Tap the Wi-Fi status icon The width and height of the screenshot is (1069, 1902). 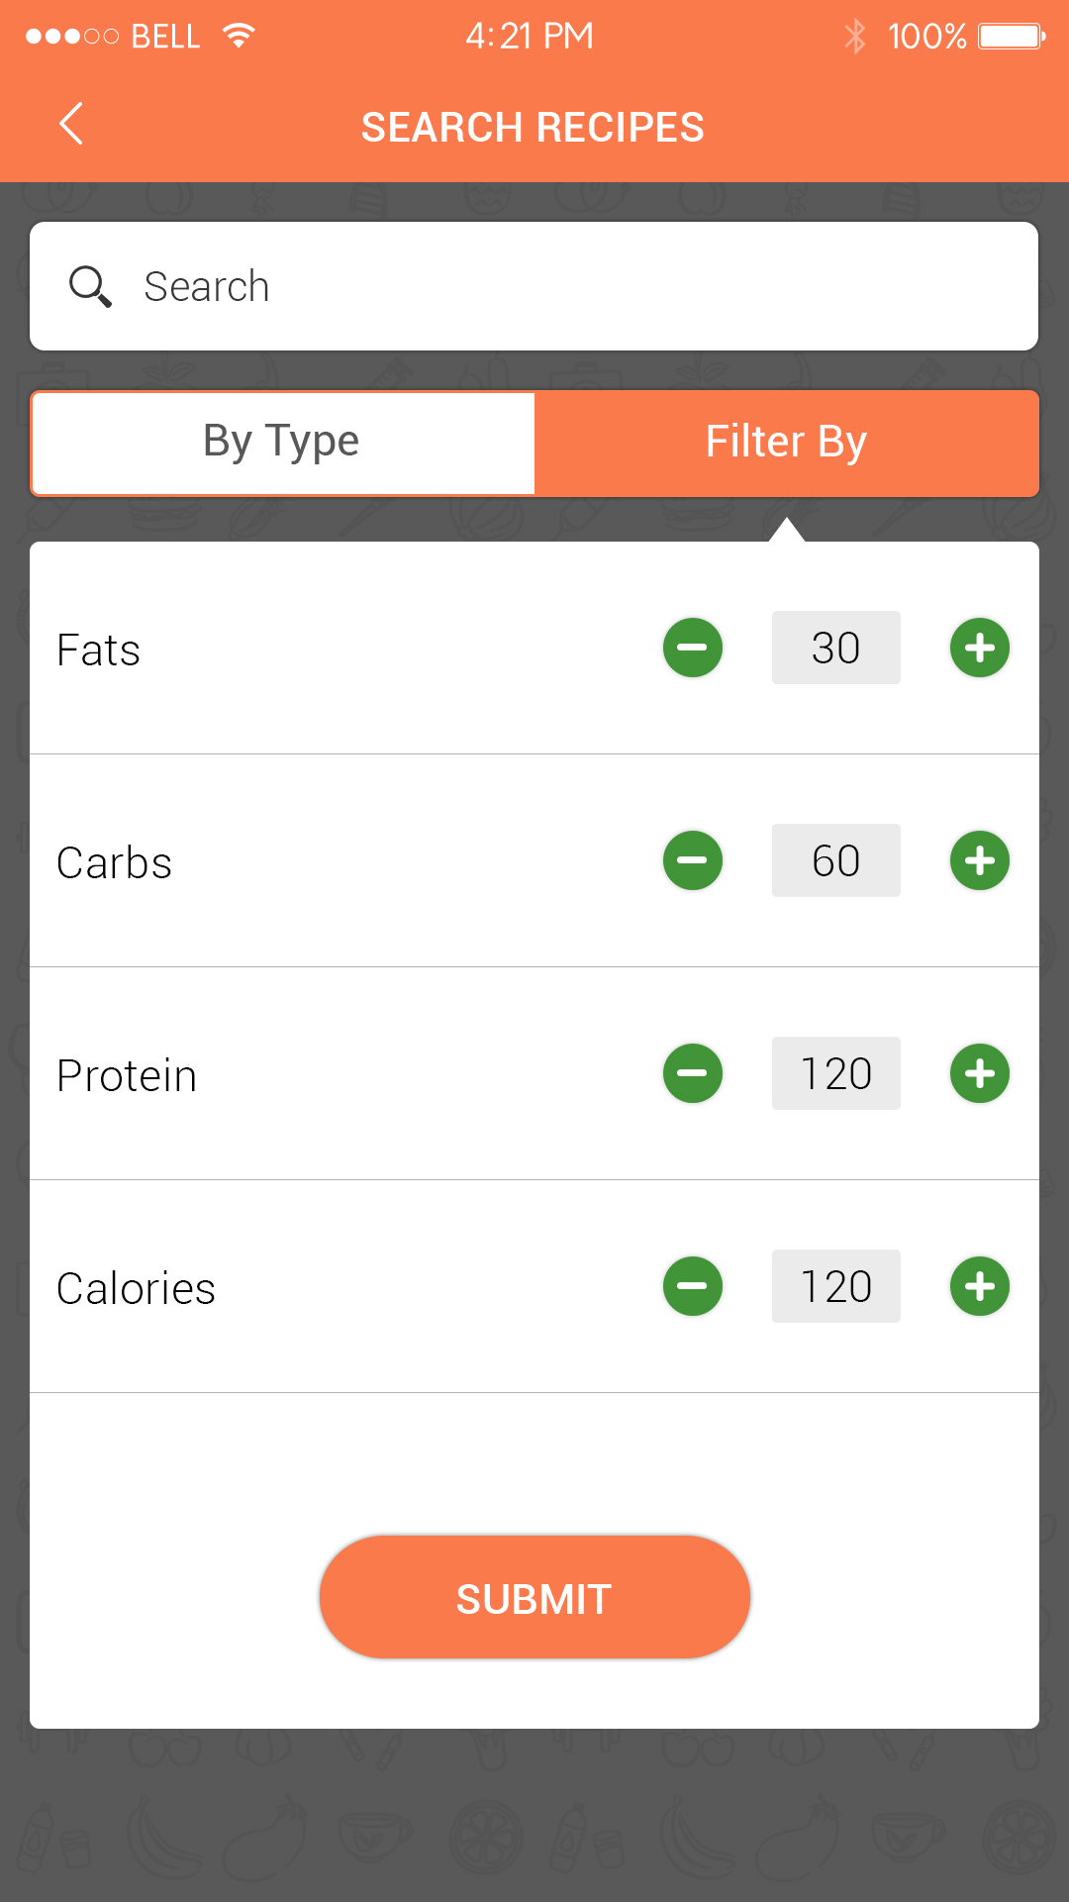pos(239,37)
